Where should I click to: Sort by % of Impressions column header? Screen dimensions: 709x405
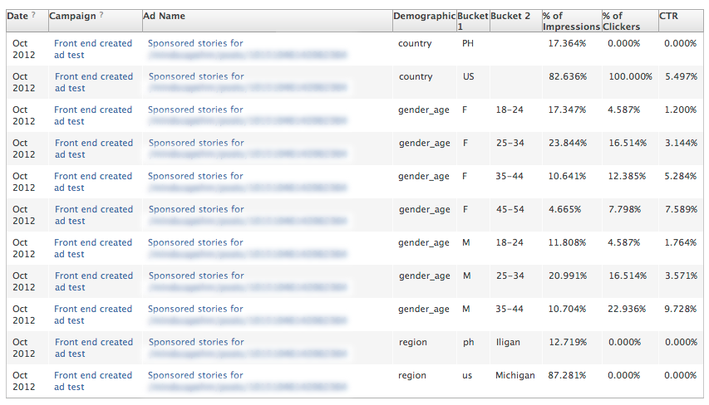click(x=570, y=22)
